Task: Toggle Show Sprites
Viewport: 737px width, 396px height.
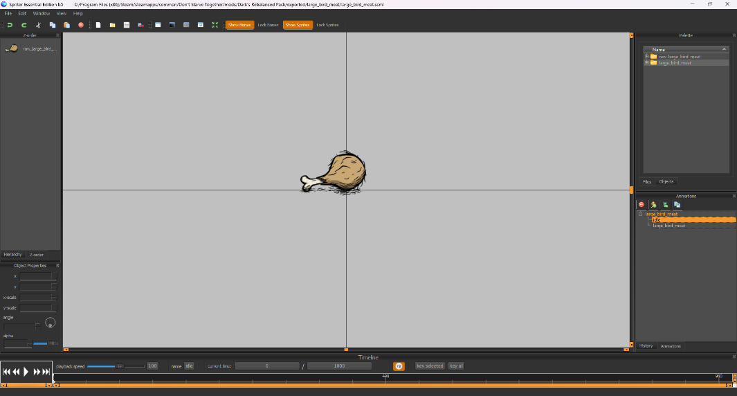Action: click(298, 25)
